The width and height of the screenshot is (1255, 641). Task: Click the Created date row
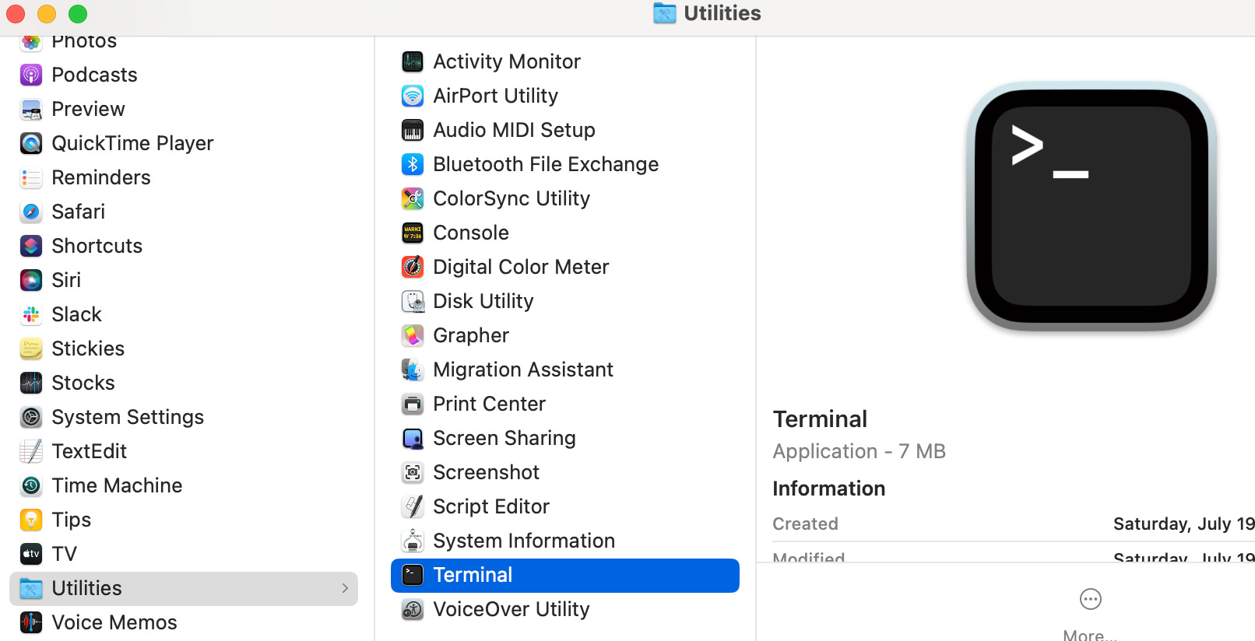tap(1013, 524)
